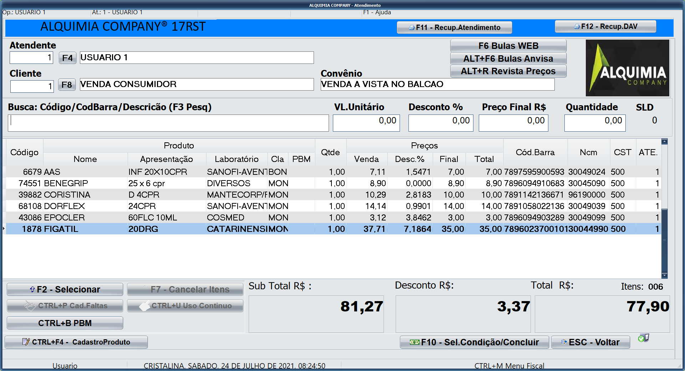
Task: Click the USUARIO 1 name field
Action: click(x=197, y=57)
